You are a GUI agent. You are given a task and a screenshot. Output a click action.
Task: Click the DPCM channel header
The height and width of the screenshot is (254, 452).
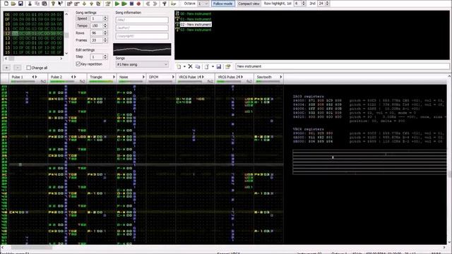point(161,78)
